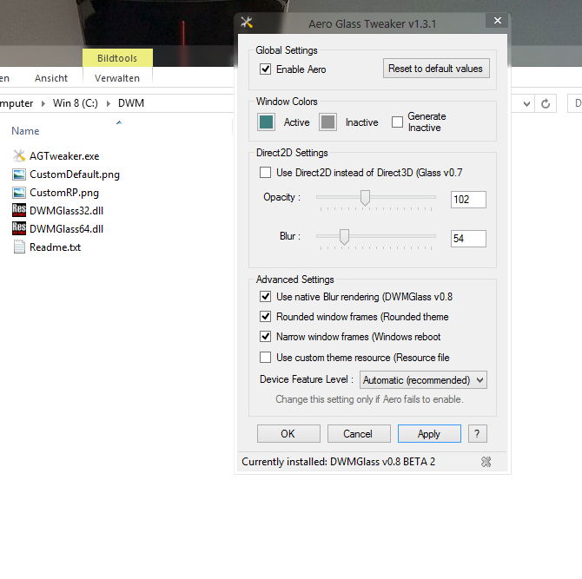Click the DWMGlass32.dll resource icon
The height and width of the screenshot is (579, 582).
point(19,210)
